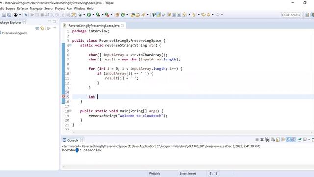
Task: Click the Search flashlight toolbar icon
Action: pos(143,15)
